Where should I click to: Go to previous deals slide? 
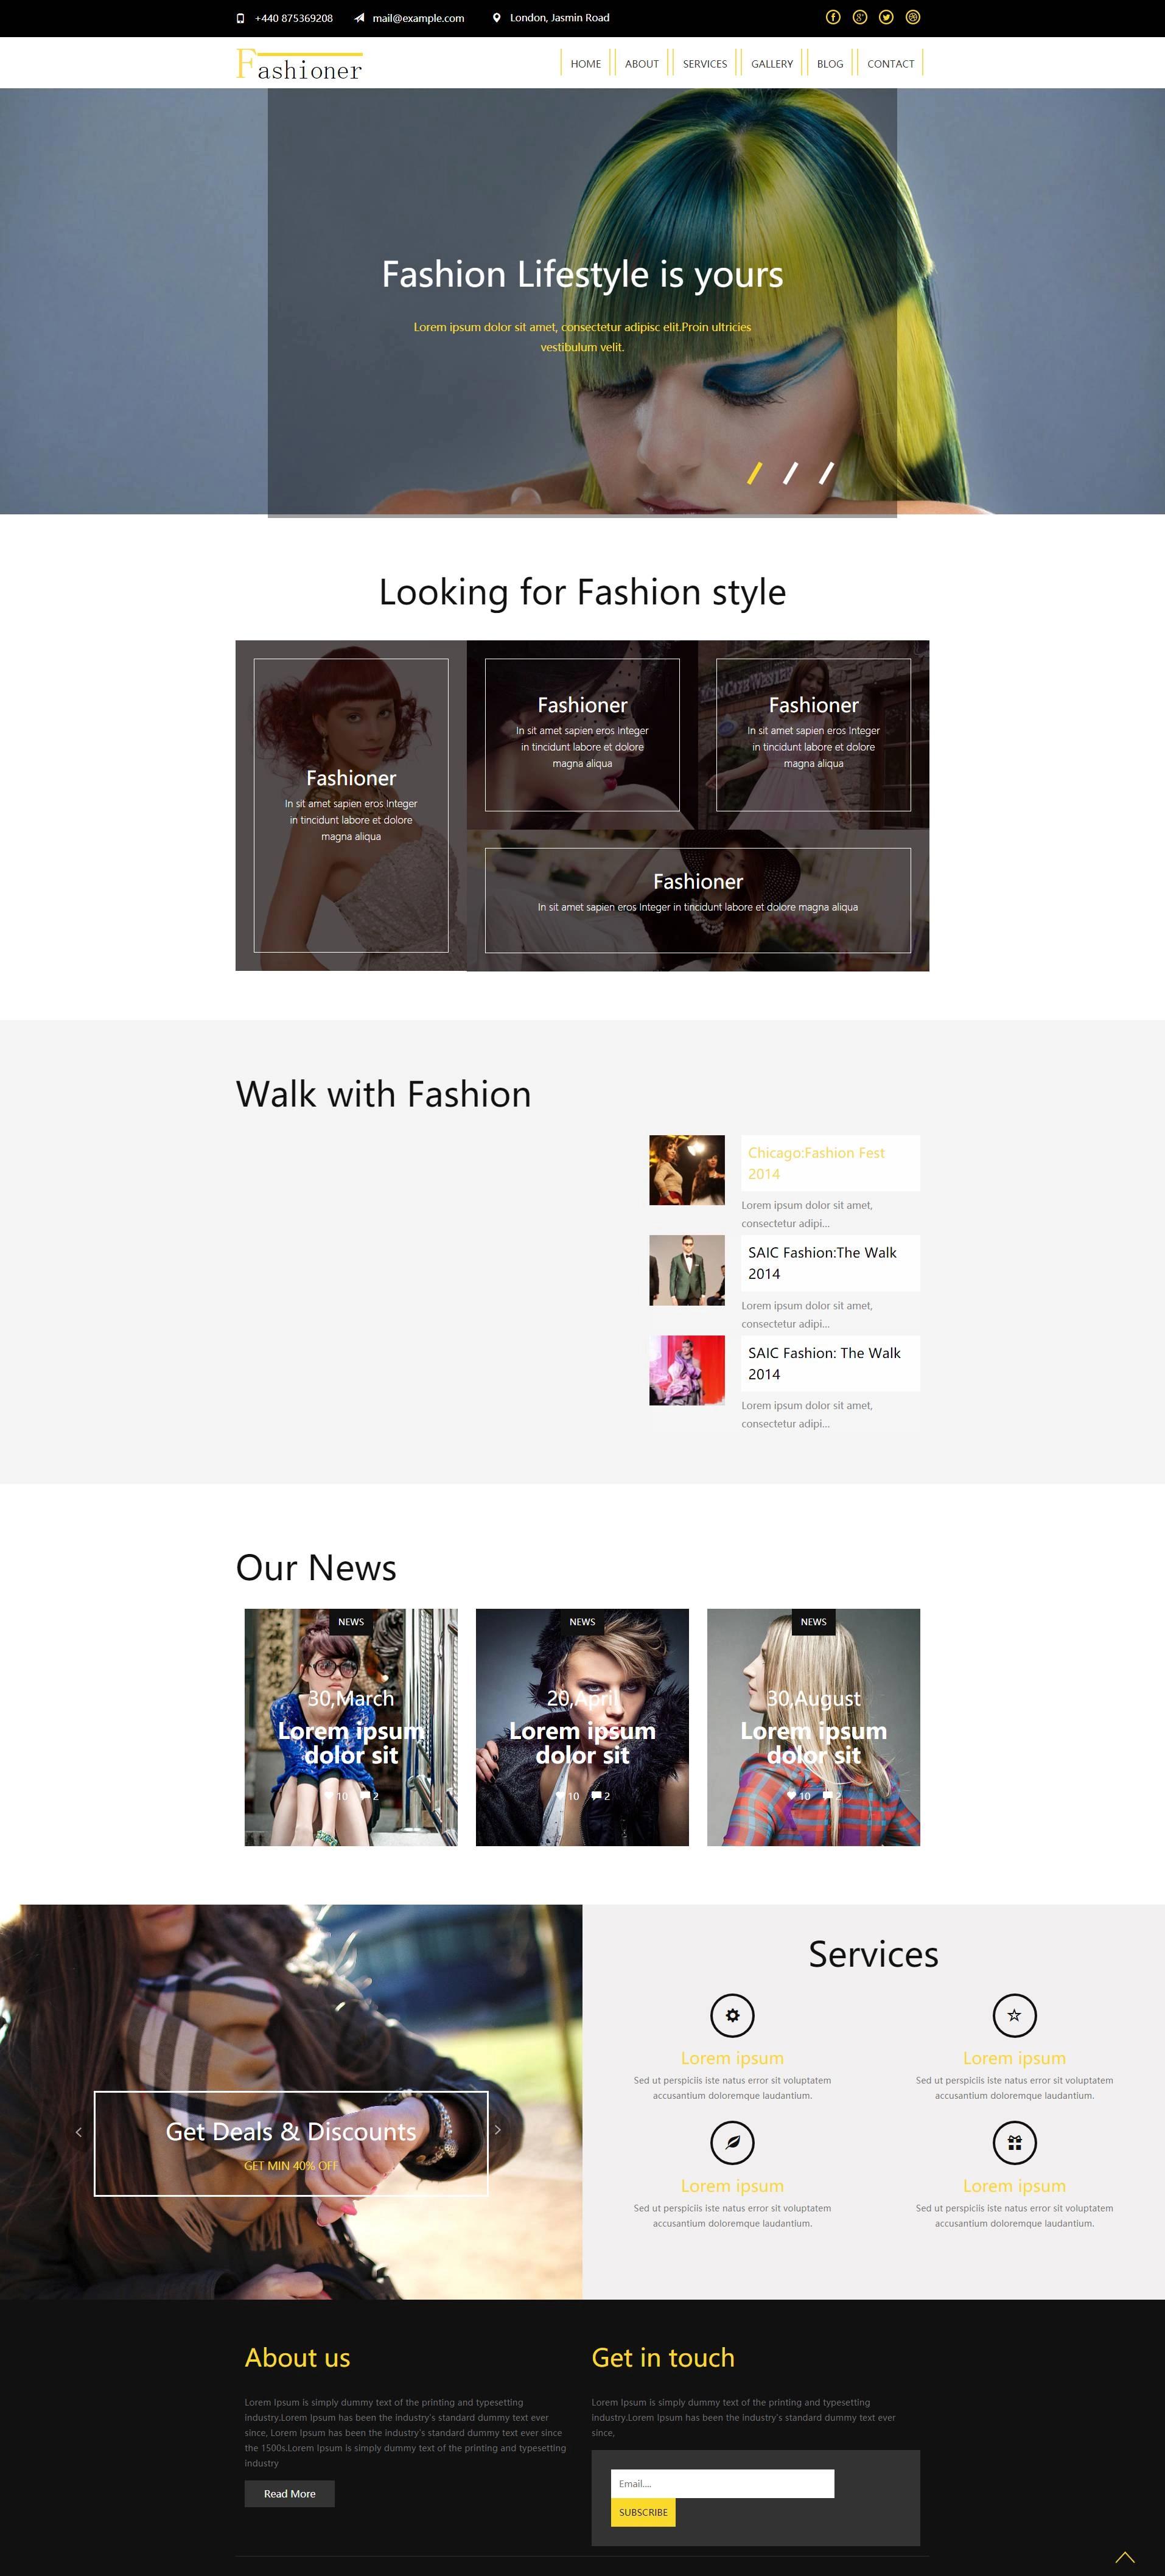(x=79, y=2131)
